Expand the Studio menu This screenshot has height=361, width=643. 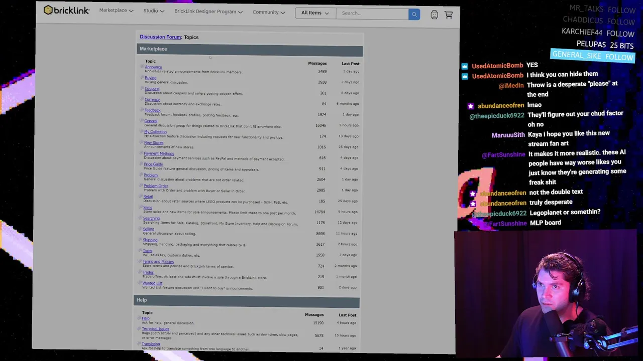pos(154,11)
